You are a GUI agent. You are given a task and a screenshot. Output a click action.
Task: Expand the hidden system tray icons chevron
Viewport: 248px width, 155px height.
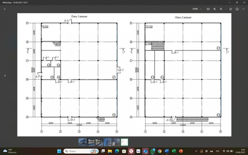pos(196,151)
